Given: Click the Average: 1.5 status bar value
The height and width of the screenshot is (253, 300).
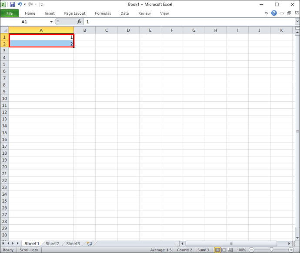Looking at the screenshot, I should click(161, 250).
